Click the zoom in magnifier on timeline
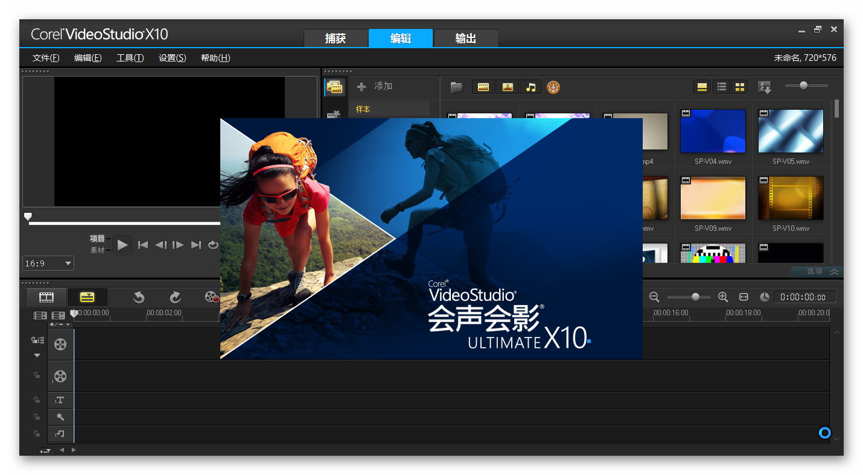Viewport: 863px width, 475px height. click(x=723, y=297)
